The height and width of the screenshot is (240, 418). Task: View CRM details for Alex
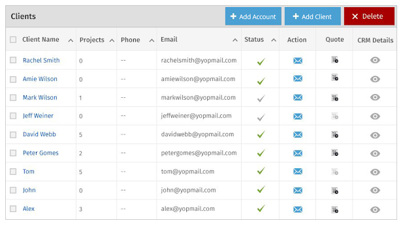375,209
